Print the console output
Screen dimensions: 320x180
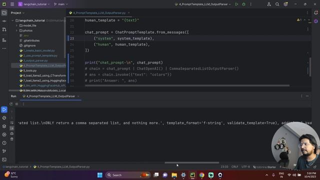pyautogui.click(x=12, y=133)
